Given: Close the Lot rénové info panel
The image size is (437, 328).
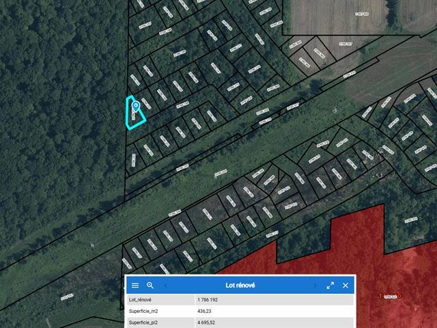Looking at the screenshot, I should pos(346,285).
